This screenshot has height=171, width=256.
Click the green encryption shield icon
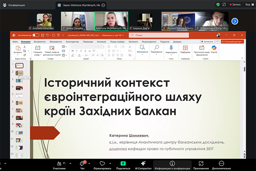click(x=218, y=5)
